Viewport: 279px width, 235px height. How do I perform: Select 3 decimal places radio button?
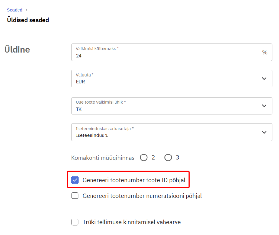tap(168, 158)
